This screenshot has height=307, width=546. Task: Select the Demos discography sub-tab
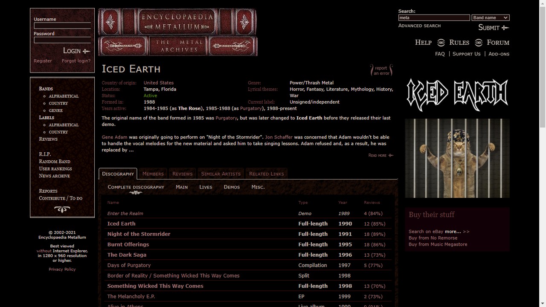(232, 187)
